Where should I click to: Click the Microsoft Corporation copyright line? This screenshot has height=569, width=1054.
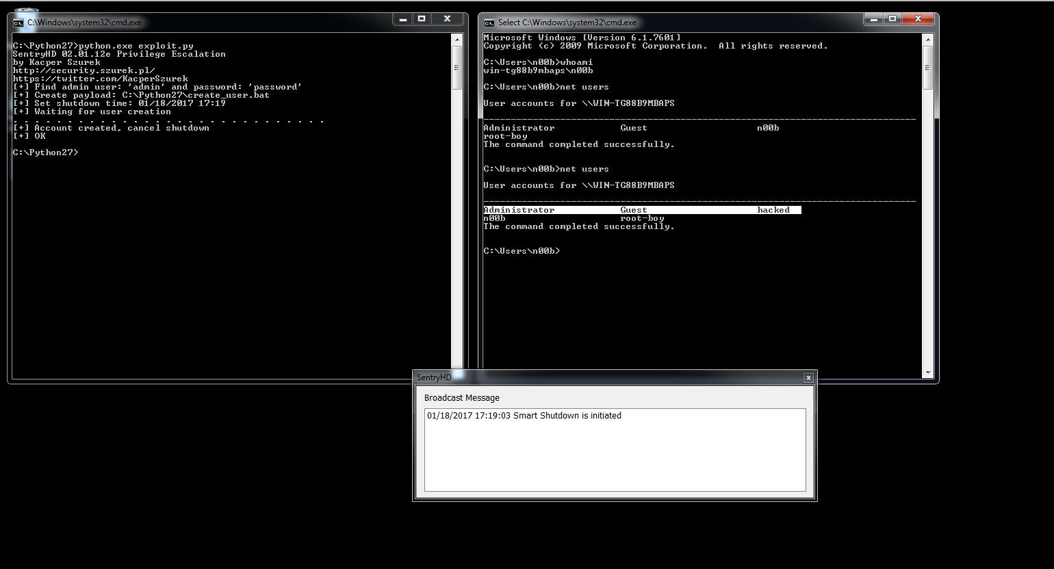coord(656,46)
